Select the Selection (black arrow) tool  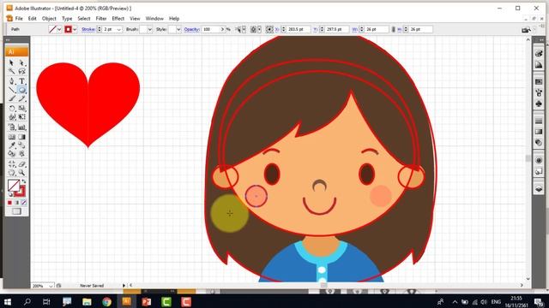[x=11, y=62]
